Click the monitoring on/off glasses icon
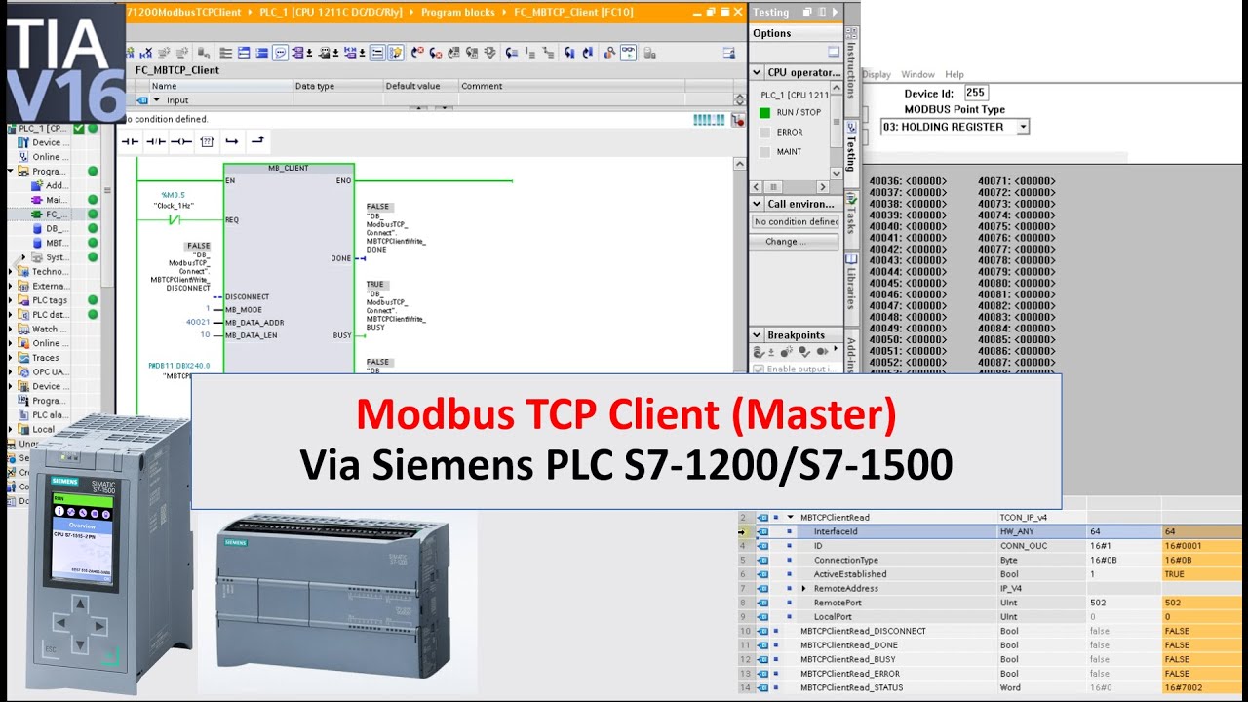 [628, 53]
